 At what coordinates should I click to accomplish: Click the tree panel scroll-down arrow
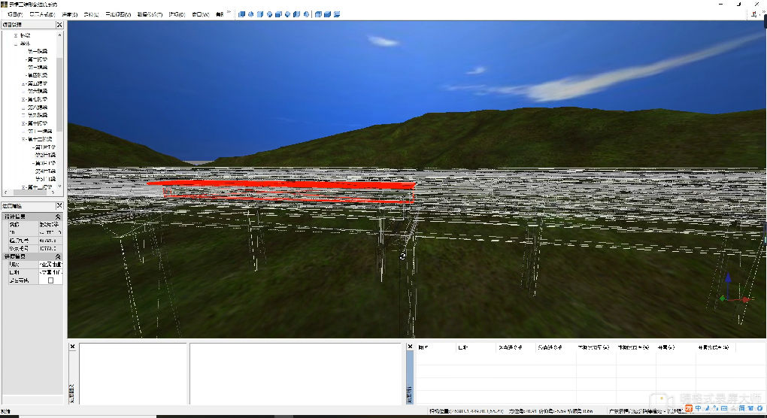point(59,186)
